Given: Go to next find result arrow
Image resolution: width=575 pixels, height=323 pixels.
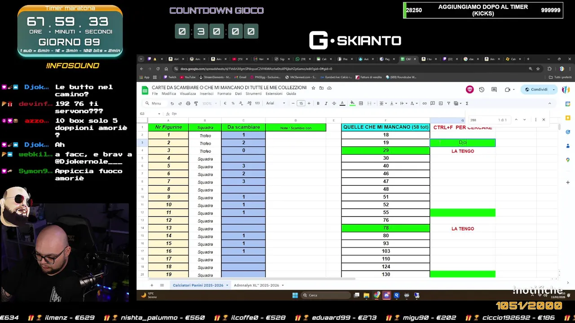Looking at the screenshot, I should [524, 120].
